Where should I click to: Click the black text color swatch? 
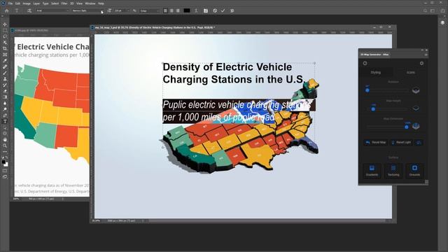pos(187,10)
